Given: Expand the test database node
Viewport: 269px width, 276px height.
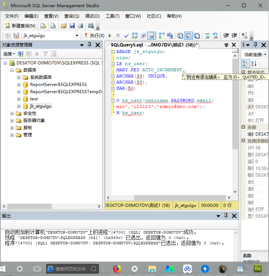Looking at the screenshot, I should click(19, 99).
